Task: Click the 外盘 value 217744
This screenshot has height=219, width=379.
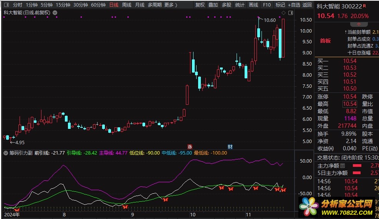Action: click(x=347, y=125)
